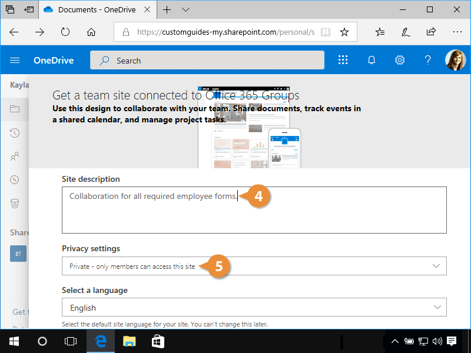Open the Action Center notifications
This screenshot has height=353, width=471.
tap(452, 341)
